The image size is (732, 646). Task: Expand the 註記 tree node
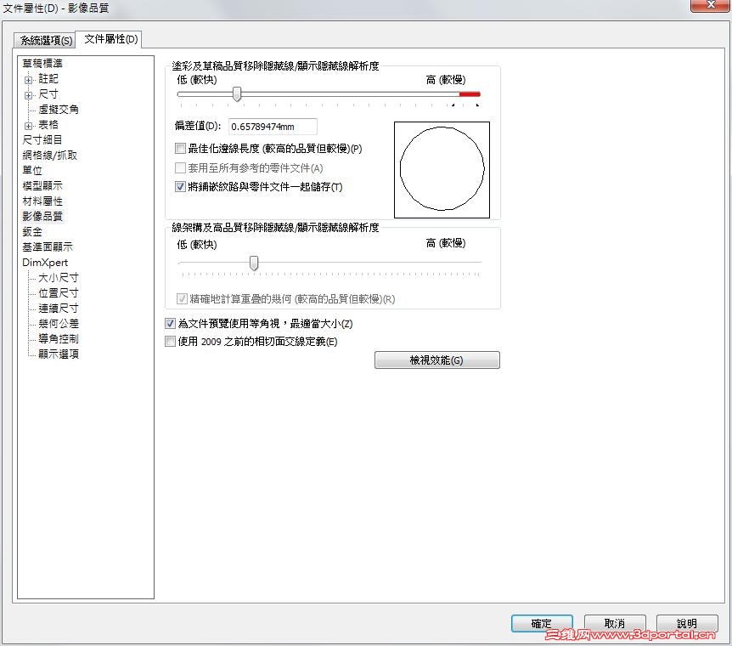point(29,80)
